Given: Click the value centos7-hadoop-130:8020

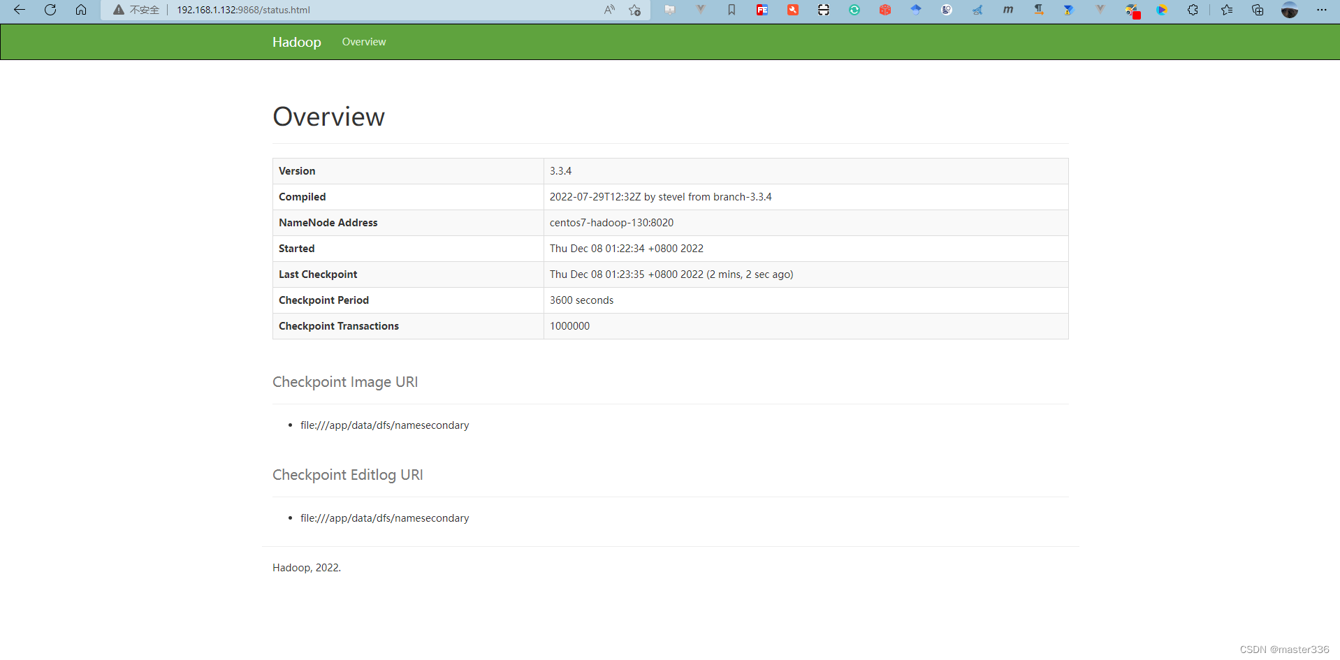Looking at the screenshot, I should (611, 223).
